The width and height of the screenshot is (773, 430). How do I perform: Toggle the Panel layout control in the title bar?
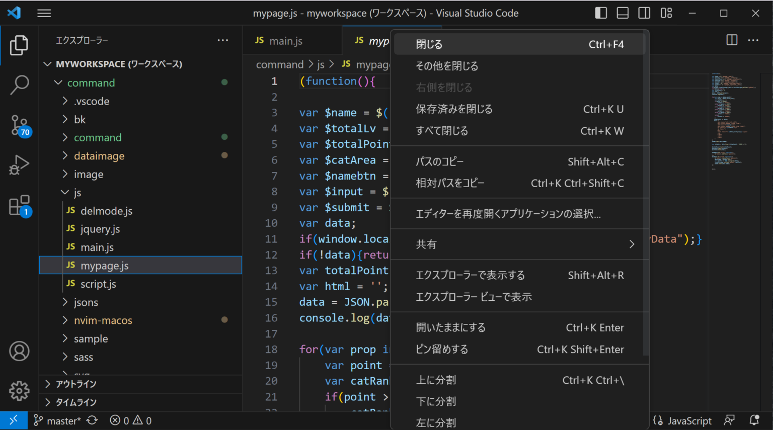622,13
